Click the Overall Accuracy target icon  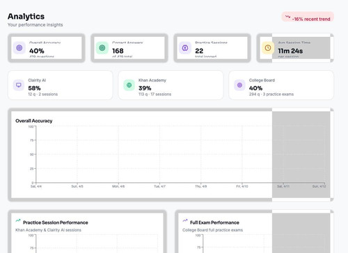19,48
